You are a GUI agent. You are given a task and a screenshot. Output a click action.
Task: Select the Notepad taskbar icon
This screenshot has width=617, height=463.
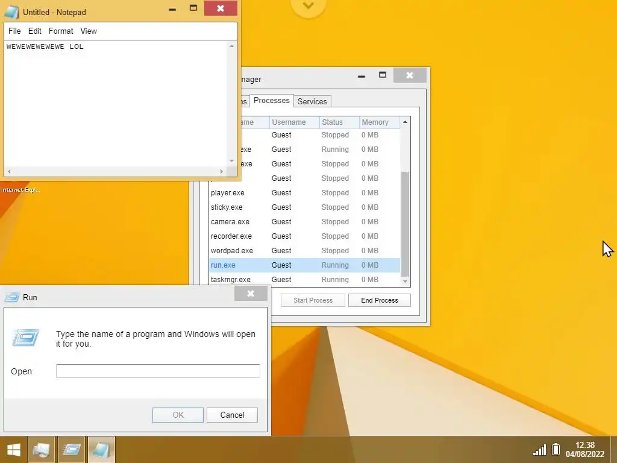point(101,450)
